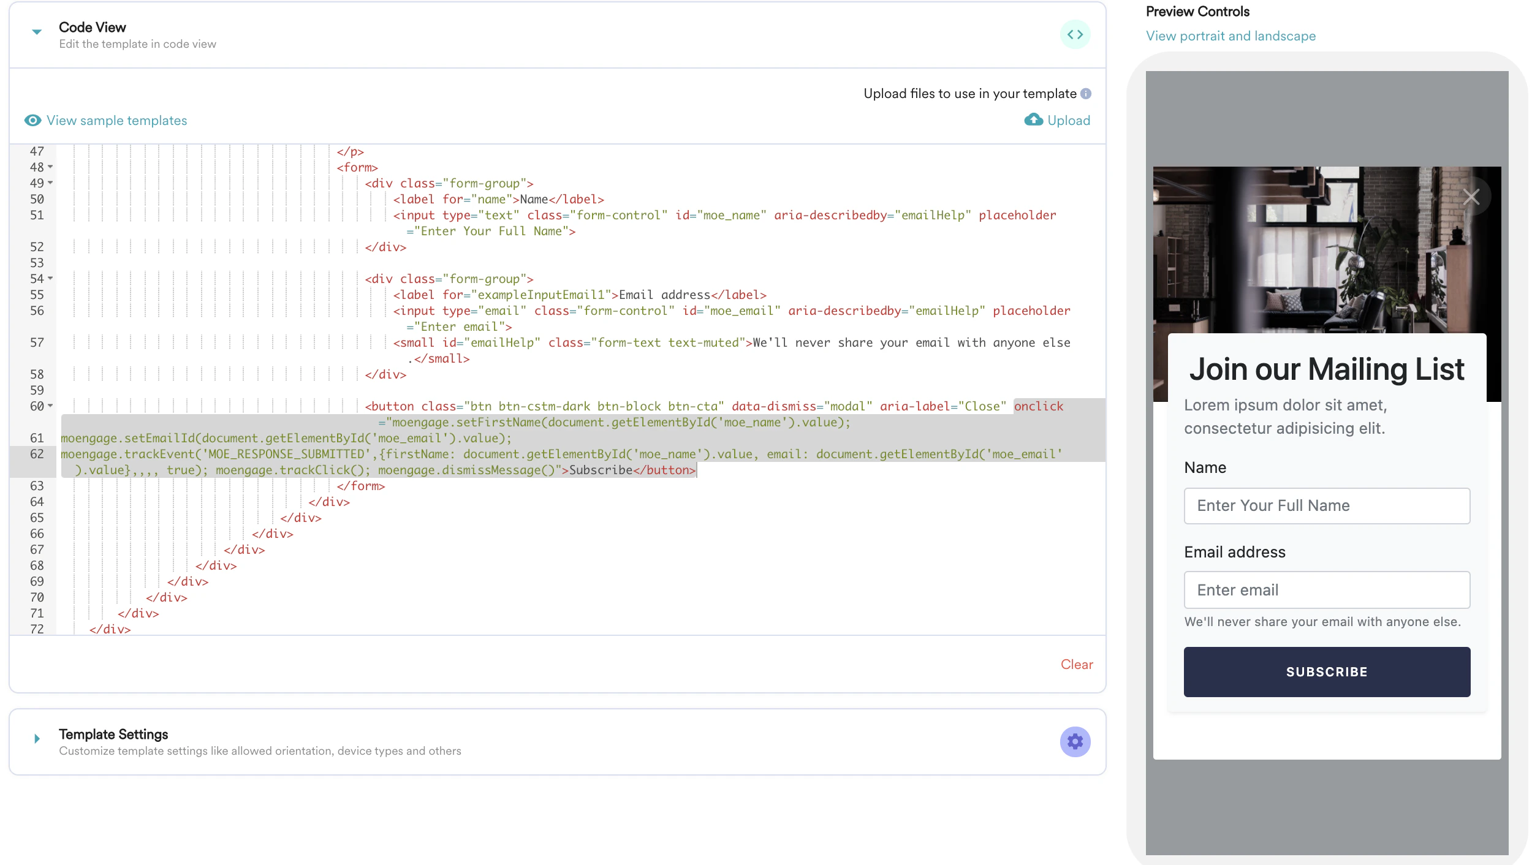Click line number 62 in the gutter
The image size is (1532, 865).
(37, 454)
